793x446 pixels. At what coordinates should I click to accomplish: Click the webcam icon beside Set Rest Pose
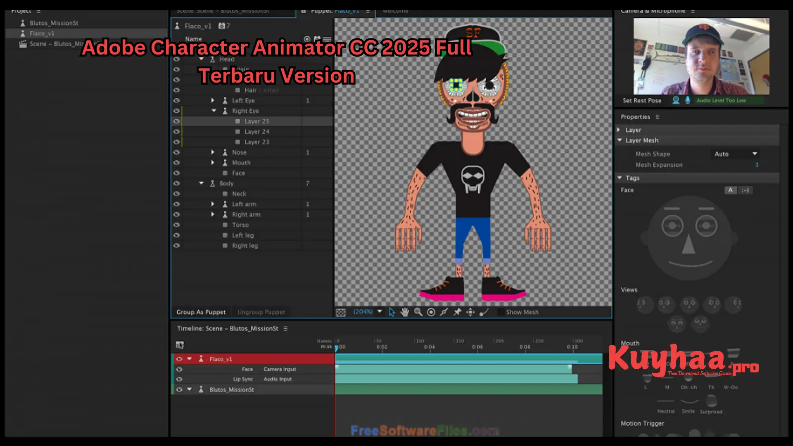point(675,100)
